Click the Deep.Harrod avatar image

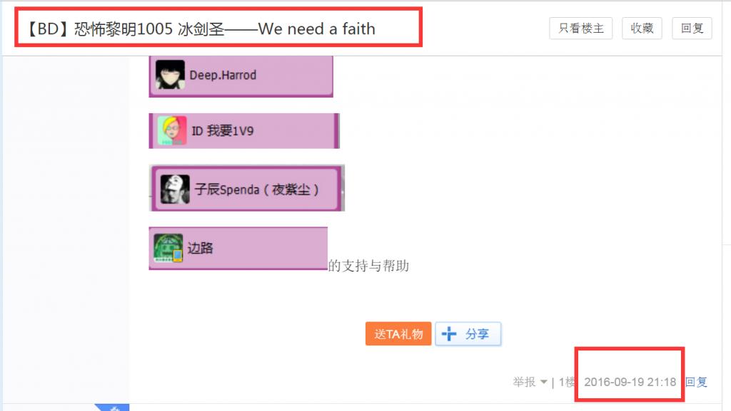170,74
